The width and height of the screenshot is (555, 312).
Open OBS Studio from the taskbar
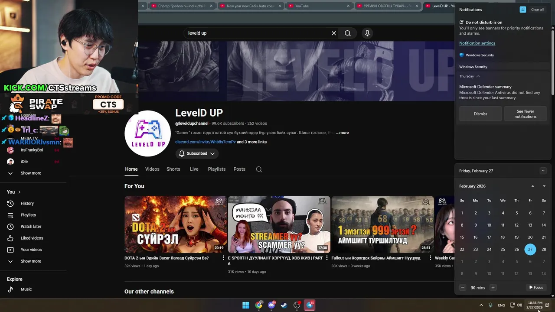point(297,305)
